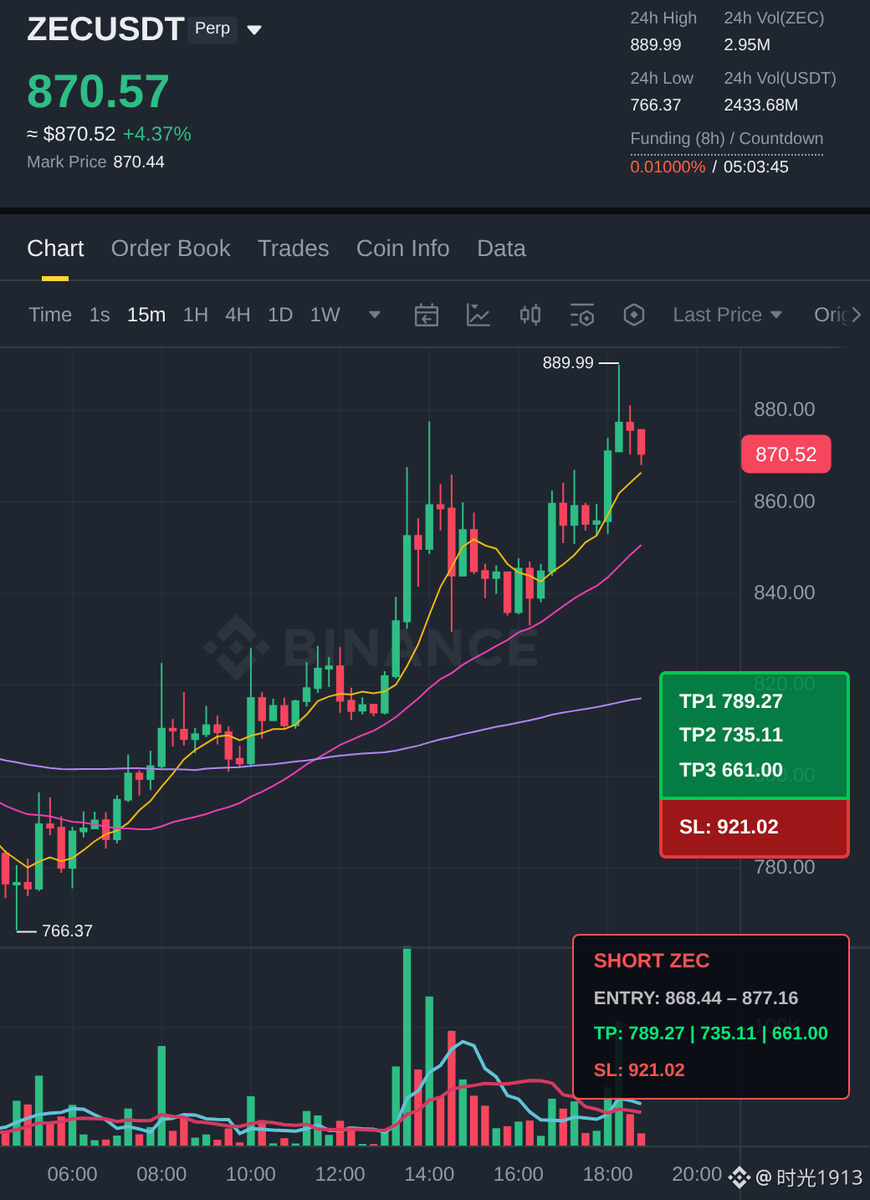Click the +4.37% change percentage
The image size is (870, 1200).
pos(157,134)
